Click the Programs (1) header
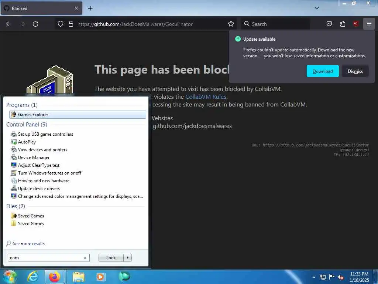 pyautogui.click(x=22, y=105)
